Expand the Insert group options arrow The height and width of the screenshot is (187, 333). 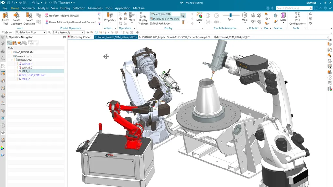(x=41, y=28)
